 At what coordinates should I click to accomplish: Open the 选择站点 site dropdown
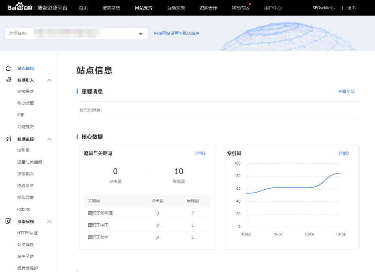pos(140,34)
